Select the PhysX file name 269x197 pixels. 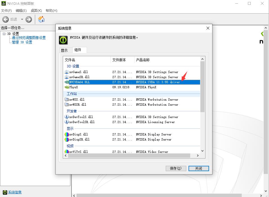pyautogui.click(x=74, y=87)
